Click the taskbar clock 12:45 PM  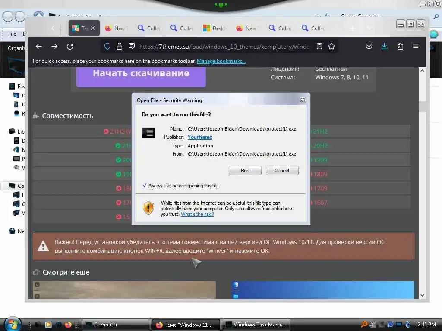coord(425,325)
